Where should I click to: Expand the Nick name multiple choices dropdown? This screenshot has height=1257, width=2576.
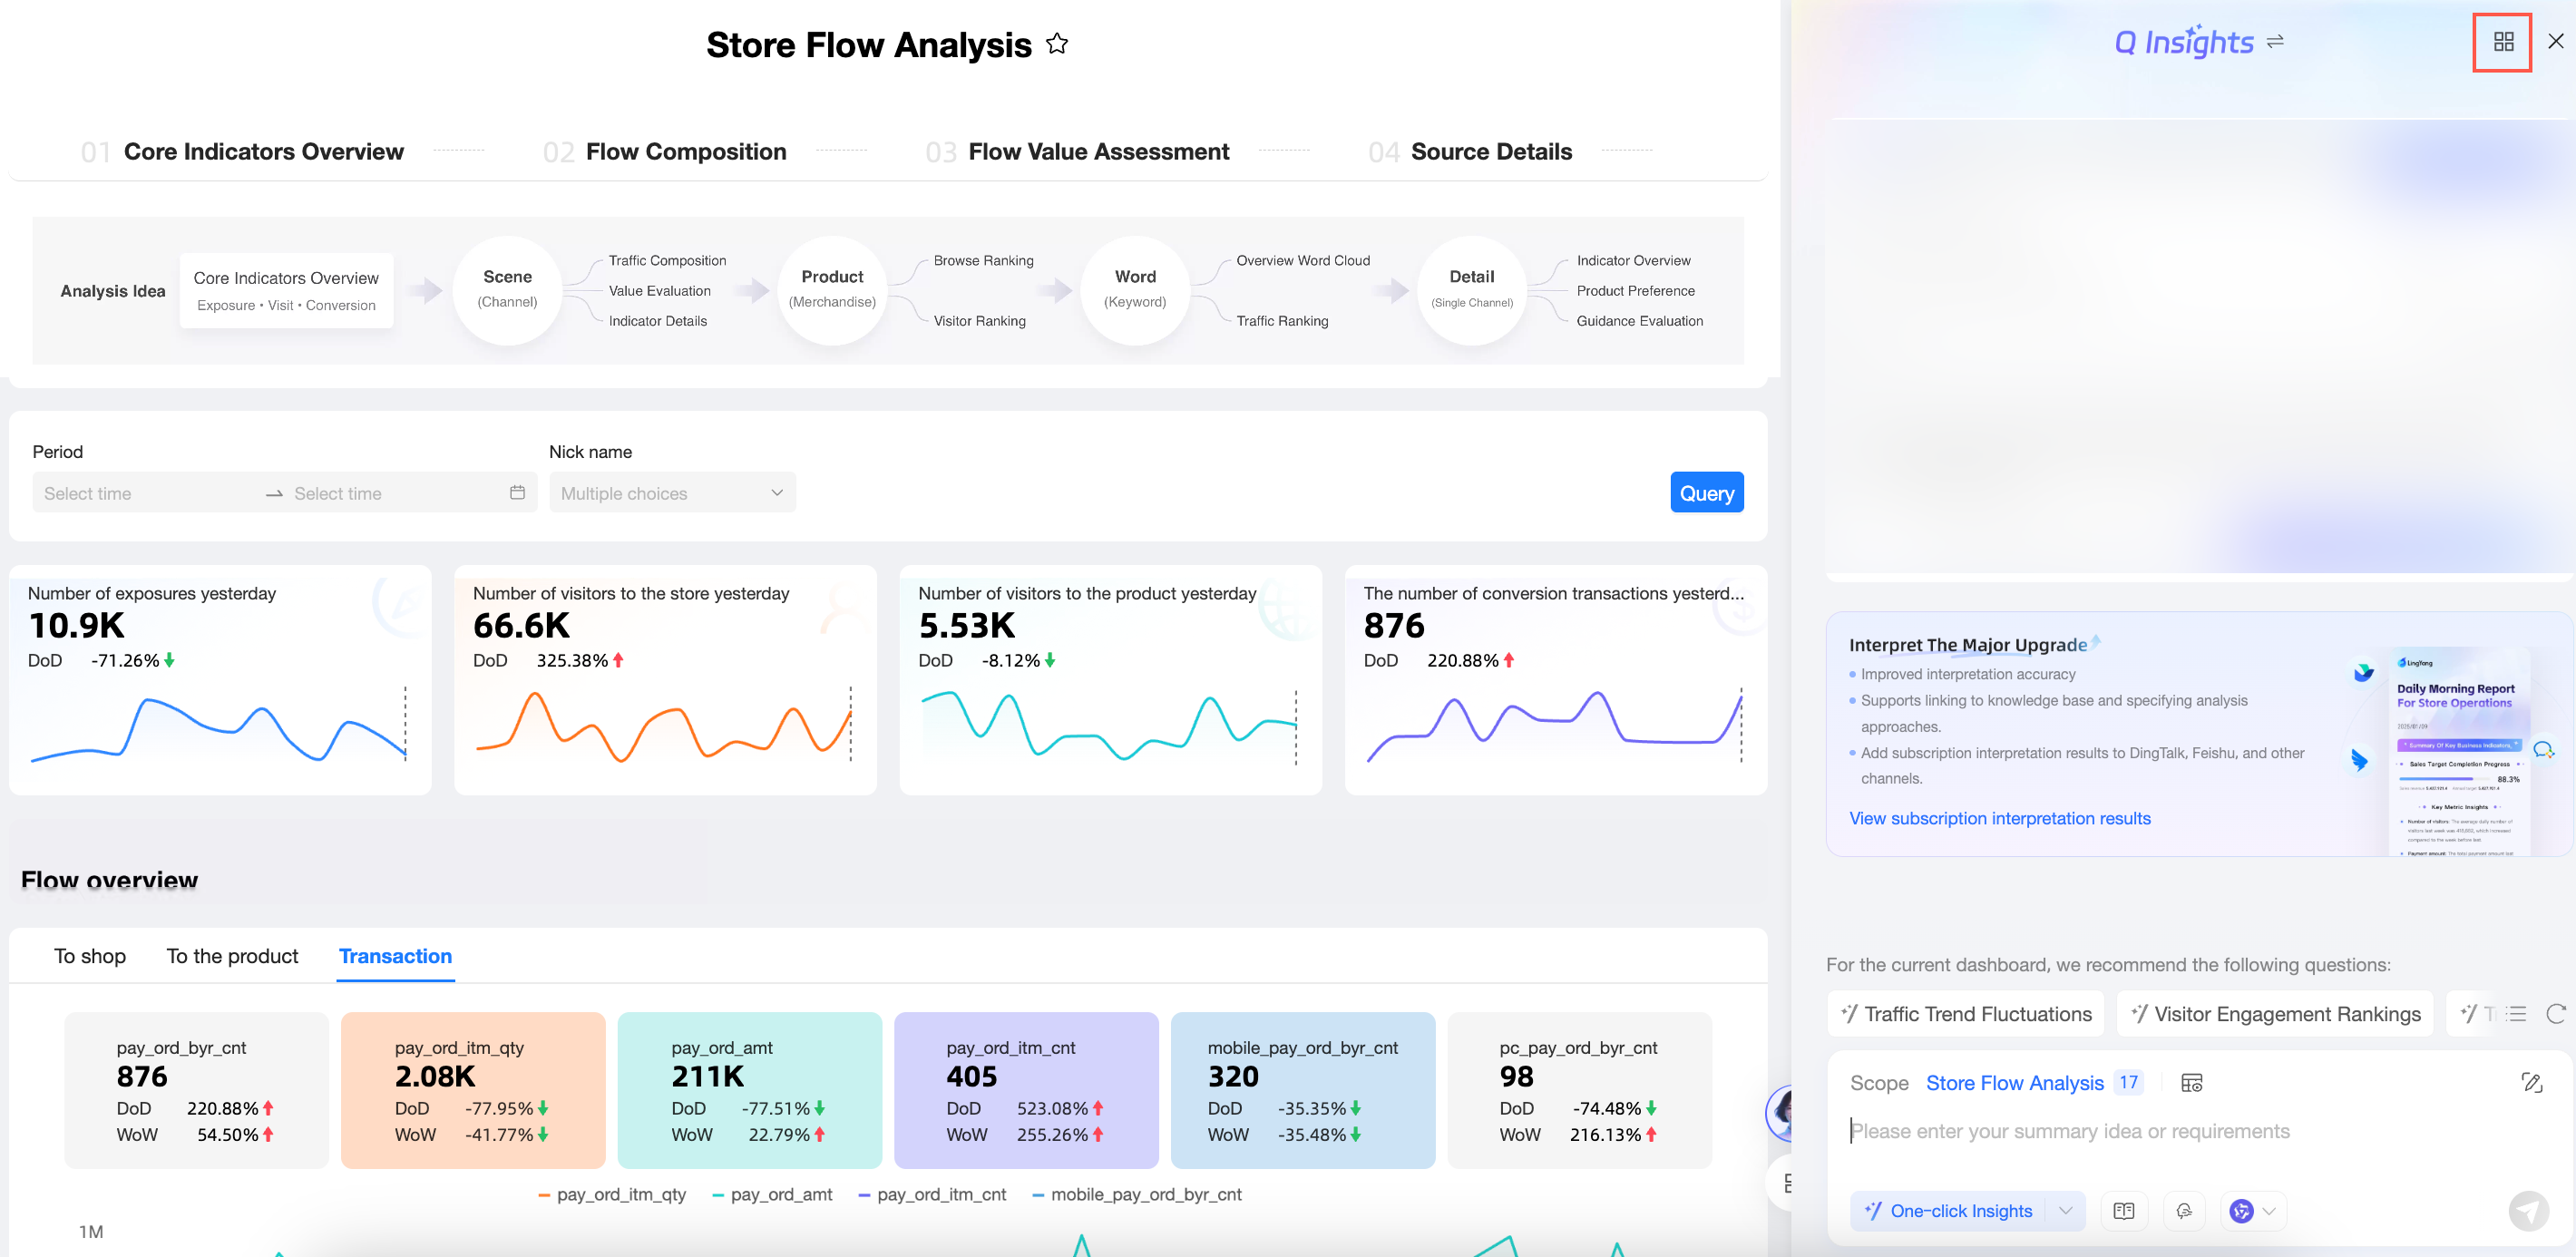[x=672, y=492]
